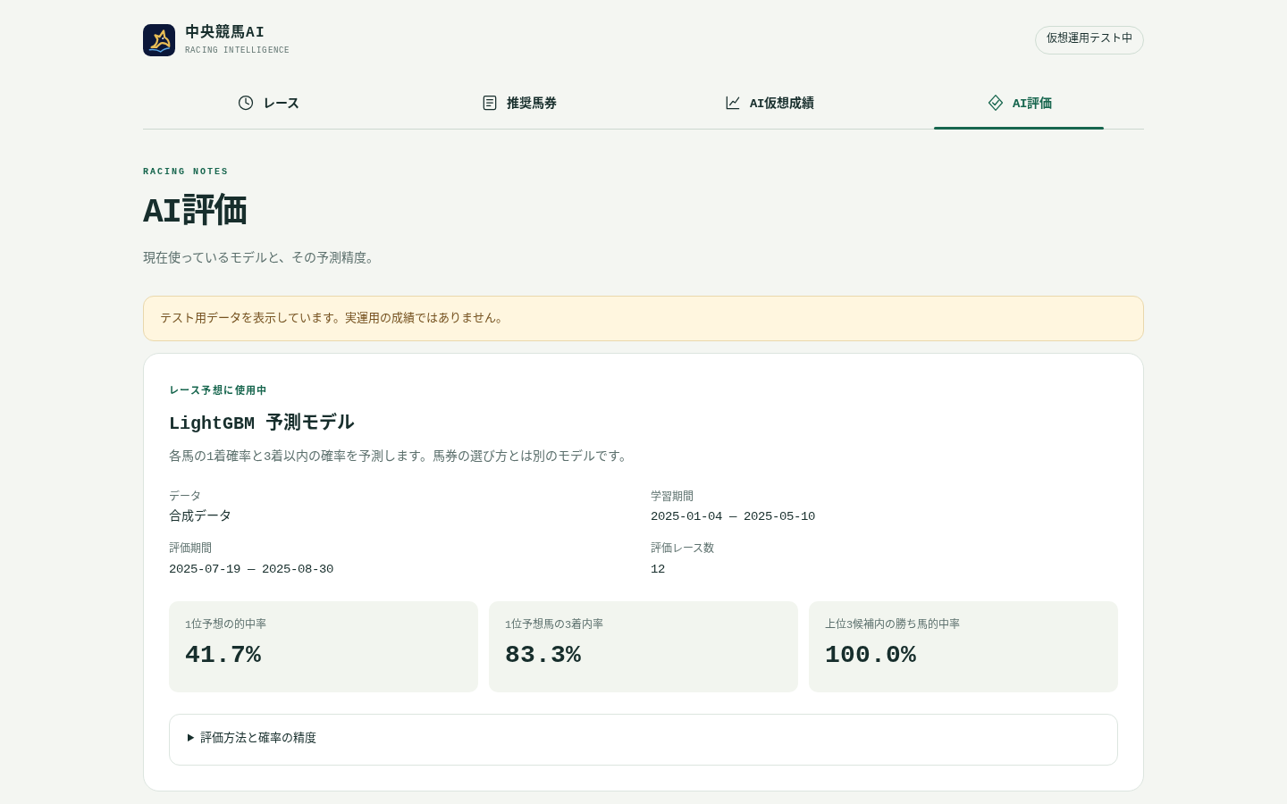The height and width of the screenshot is (804, 1287).
Task: Click the diamond icon beside AI評価
Action: pyautogui.click(x=996, y=103)
